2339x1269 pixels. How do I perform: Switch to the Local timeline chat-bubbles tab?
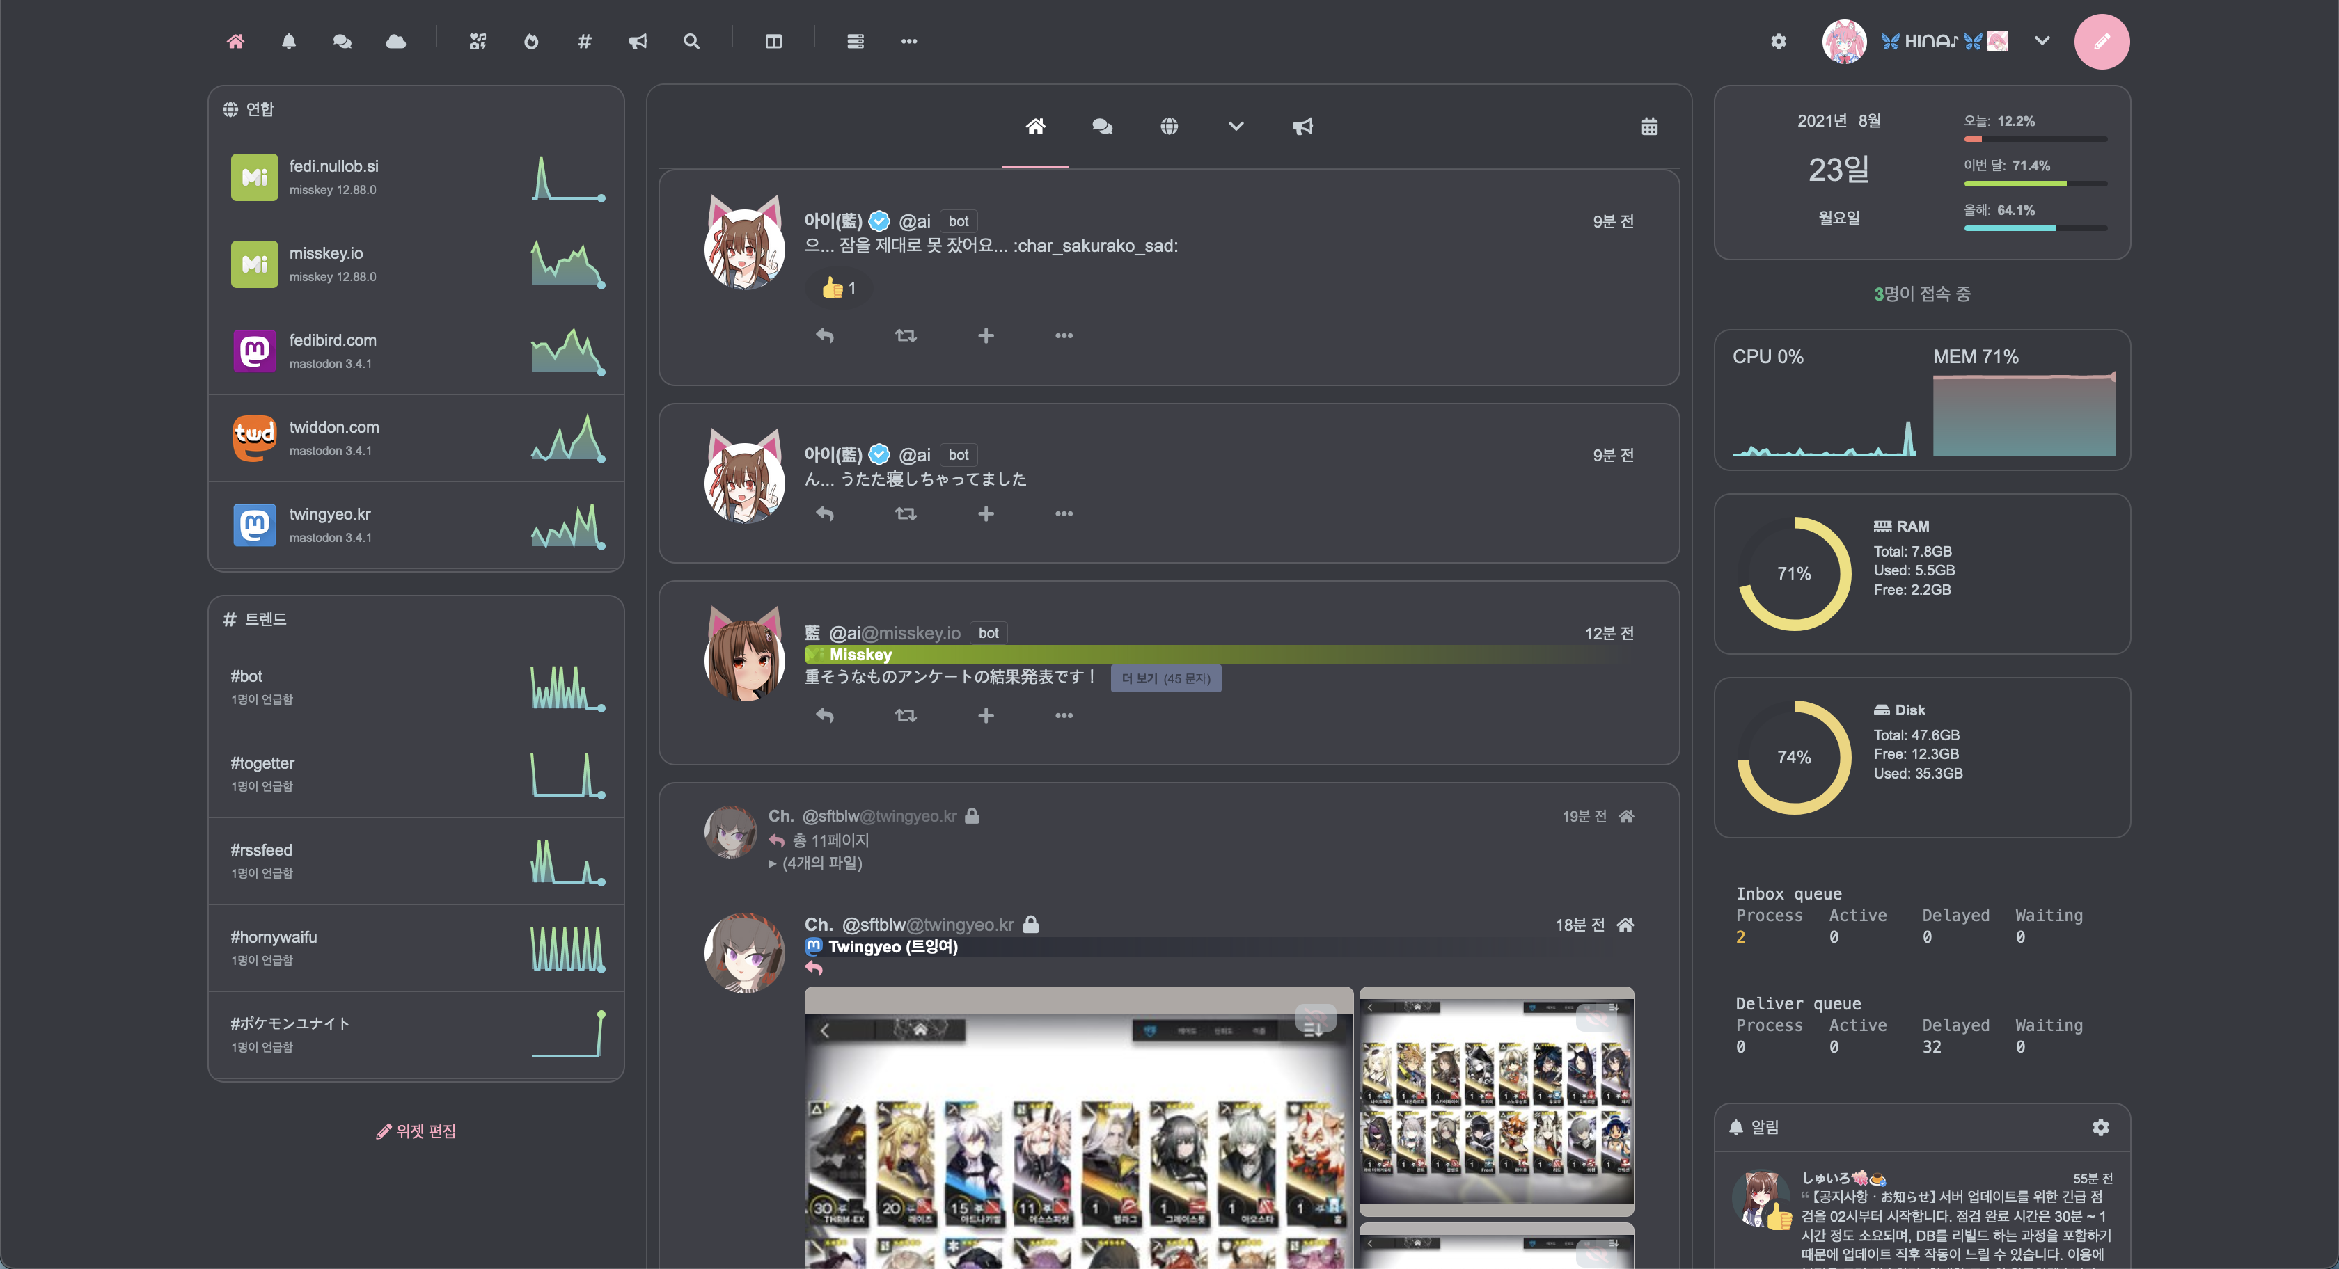pos(1102,127)
